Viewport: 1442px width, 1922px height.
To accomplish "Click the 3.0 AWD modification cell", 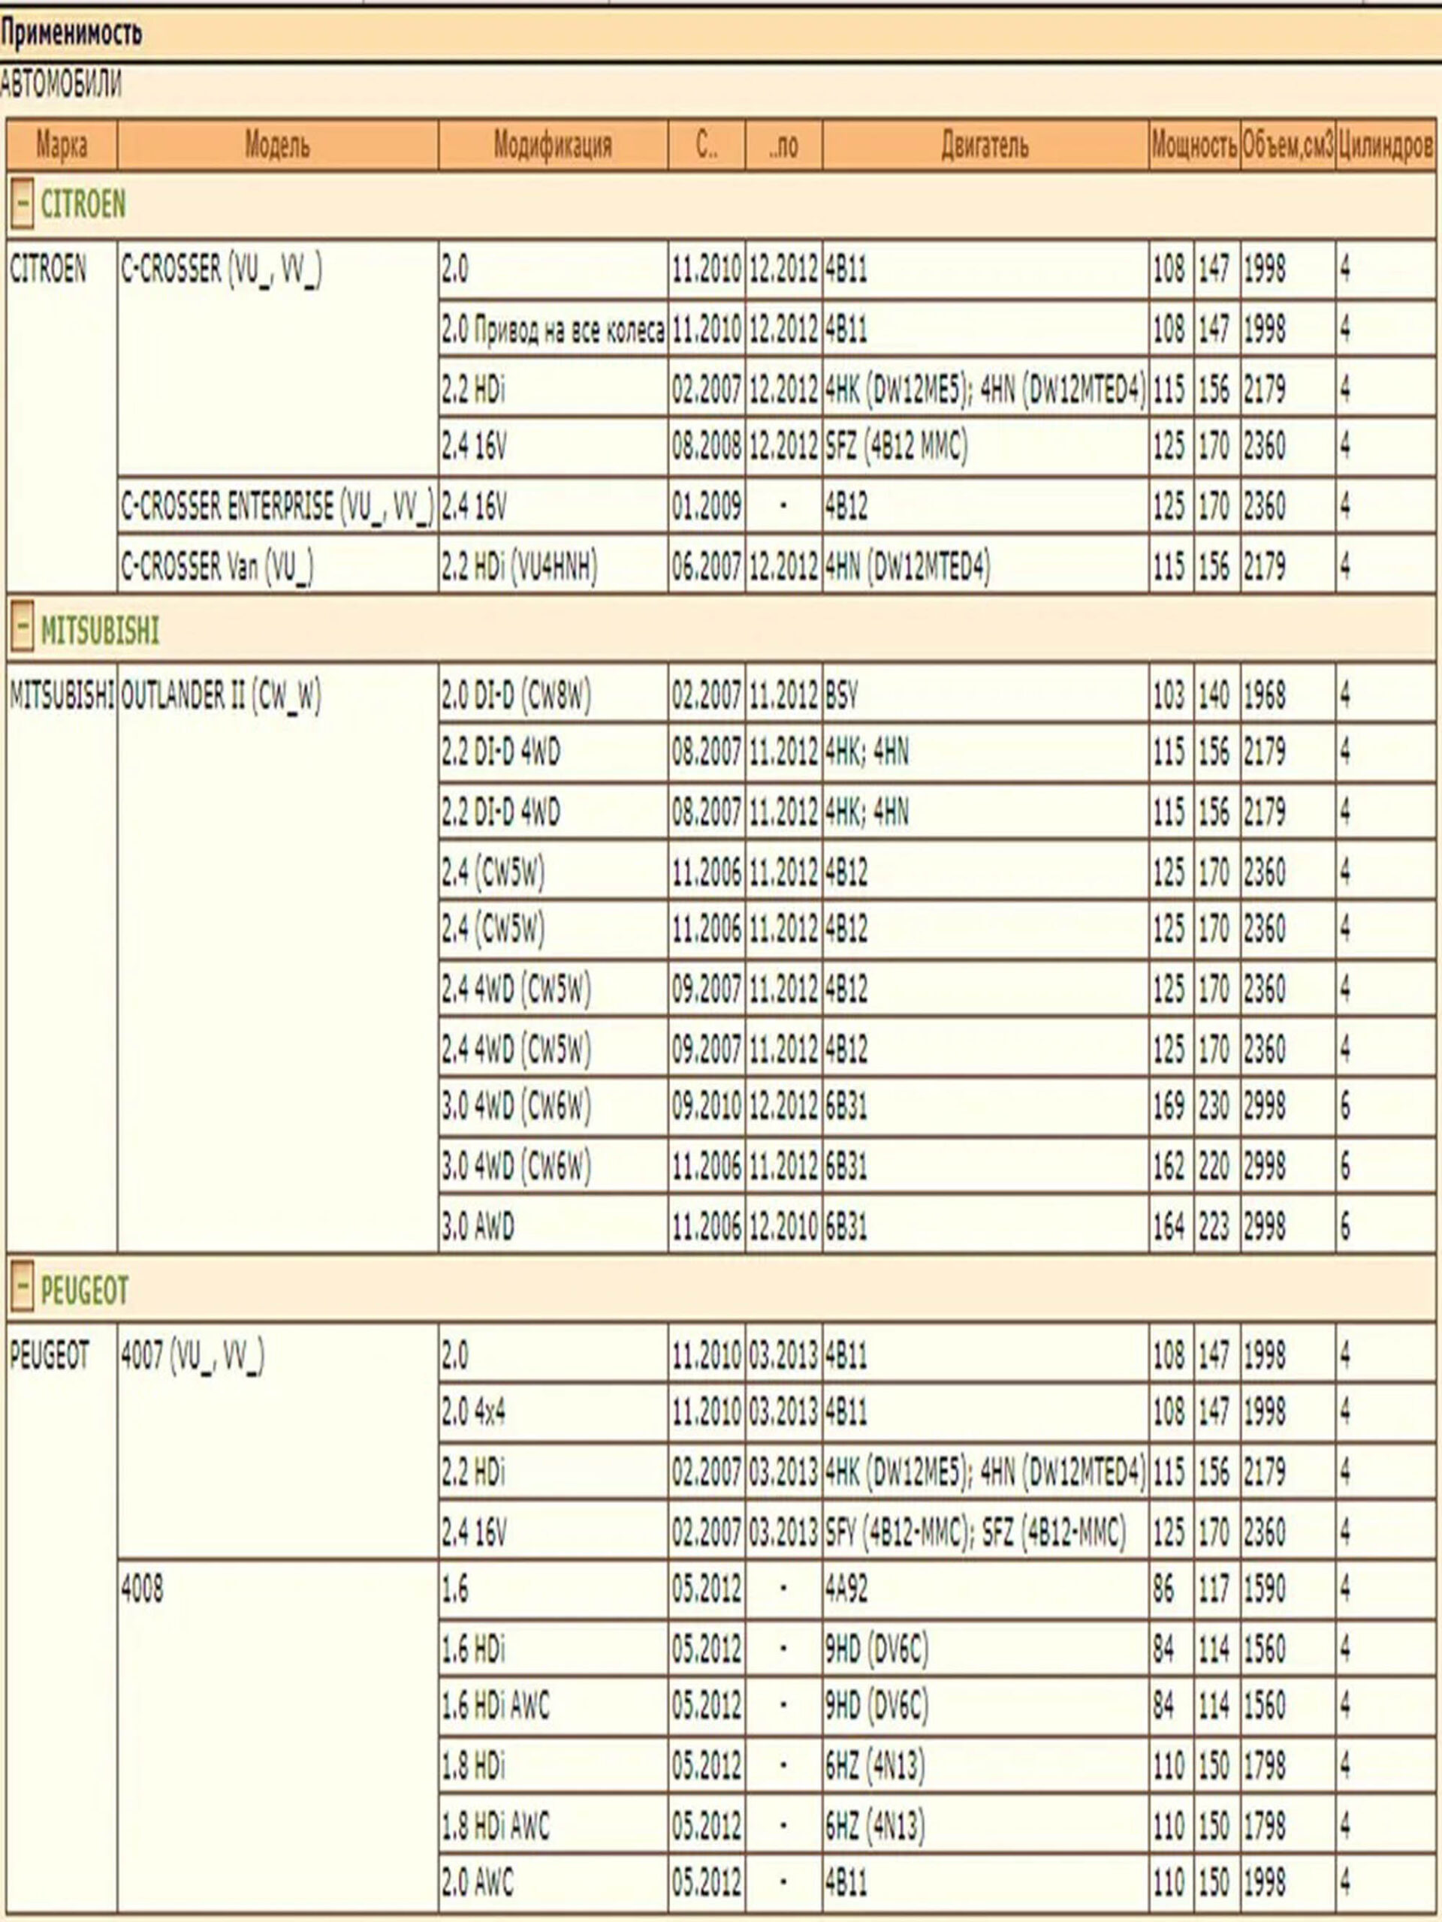I will 478,1227.
